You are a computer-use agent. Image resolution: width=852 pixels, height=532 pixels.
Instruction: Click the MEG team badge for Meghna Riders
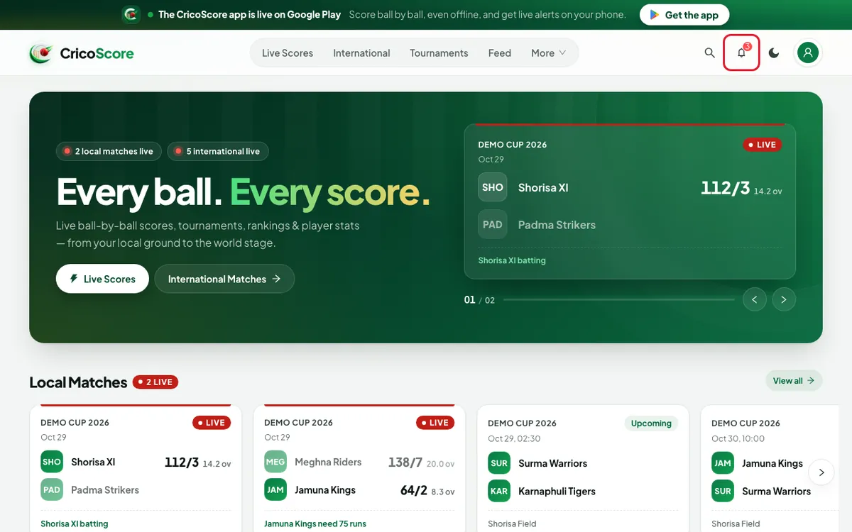(x=275, y=462)
